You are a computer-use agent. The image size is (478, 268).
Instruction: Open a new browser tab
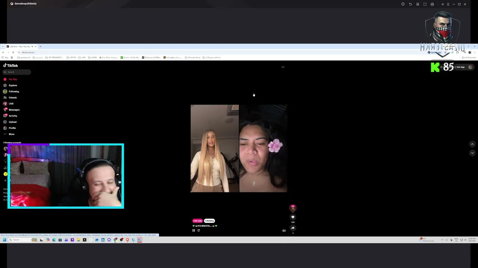(40, 47)
